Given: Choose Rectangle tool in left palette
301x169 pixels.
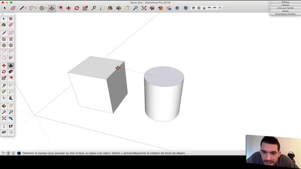Looking at the screenshot, I should pyautogui.click(x=4, y=39).
